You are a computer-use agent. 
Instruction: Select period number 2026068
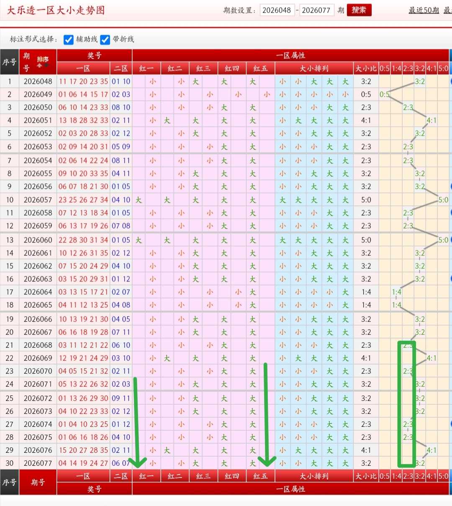point(38,345)
